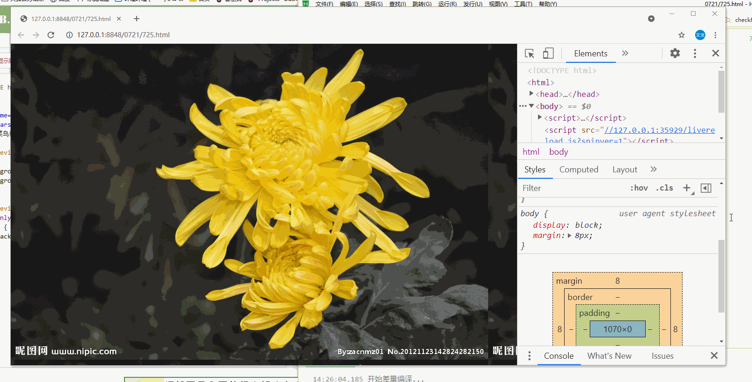
Task: Open the 发行(U) menu in HBuilder window
Action: [473, 4]
